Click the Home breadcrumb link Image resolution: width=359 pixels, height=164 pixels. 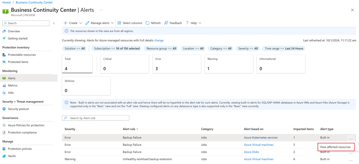[6, 3]
